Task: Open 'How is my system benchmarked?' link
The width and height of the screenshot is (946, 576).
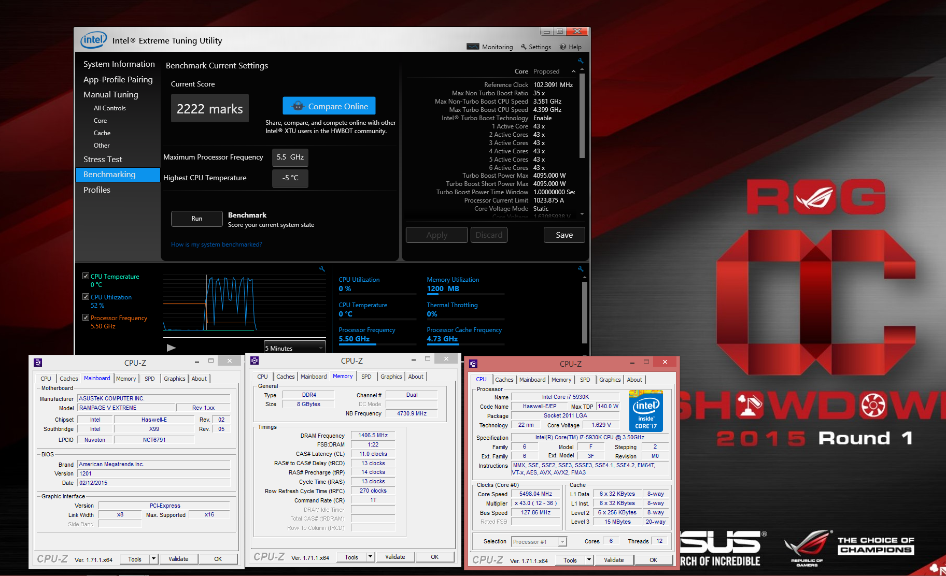Action: (217, 244)
